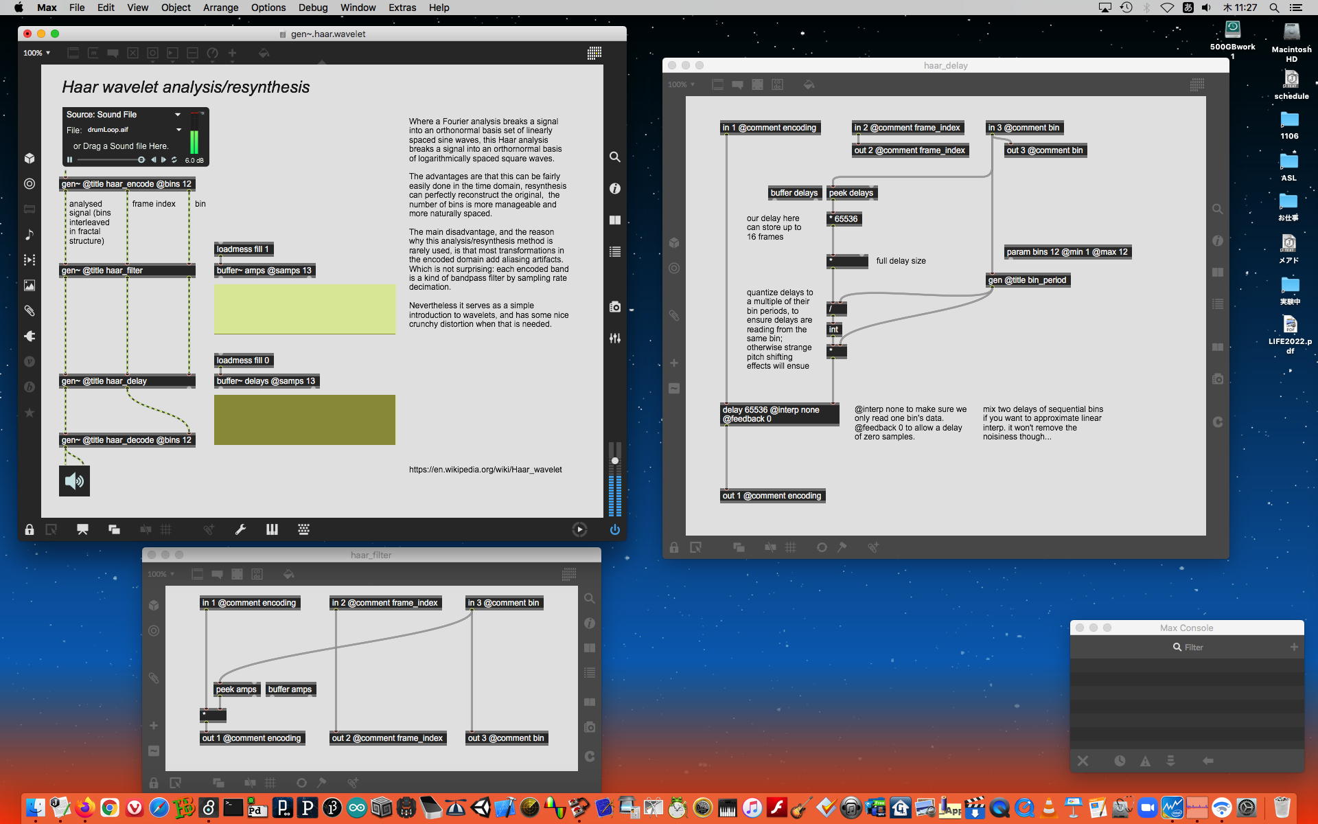This screenshot has height=824, width=1318.
Task: Toggle audio power button in patcher
Action: pos(614,529)
